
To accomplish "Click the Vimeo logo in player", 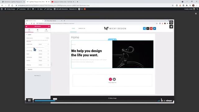I will pos(169,100).
